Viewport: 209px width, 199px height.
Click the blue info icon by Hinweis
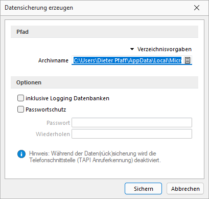[x=21, y=154]
